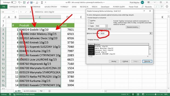Viewport: 170px width, 96px height.
Task: Click the ribbon display options icon
Action: pyautogui.click(x=149, y=2)
